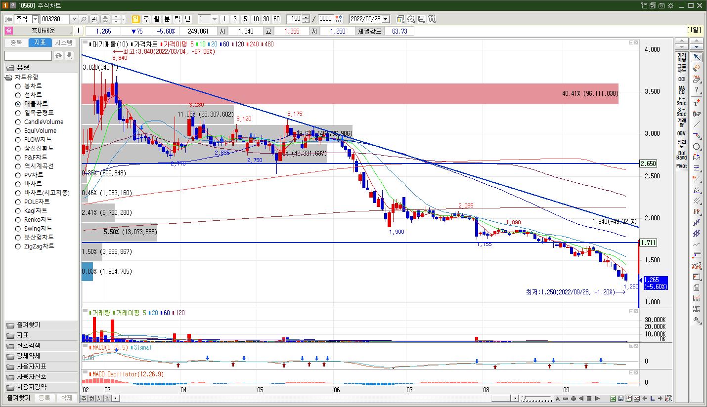
Task: Select the 분 (minute) period button
Action: 167,19
